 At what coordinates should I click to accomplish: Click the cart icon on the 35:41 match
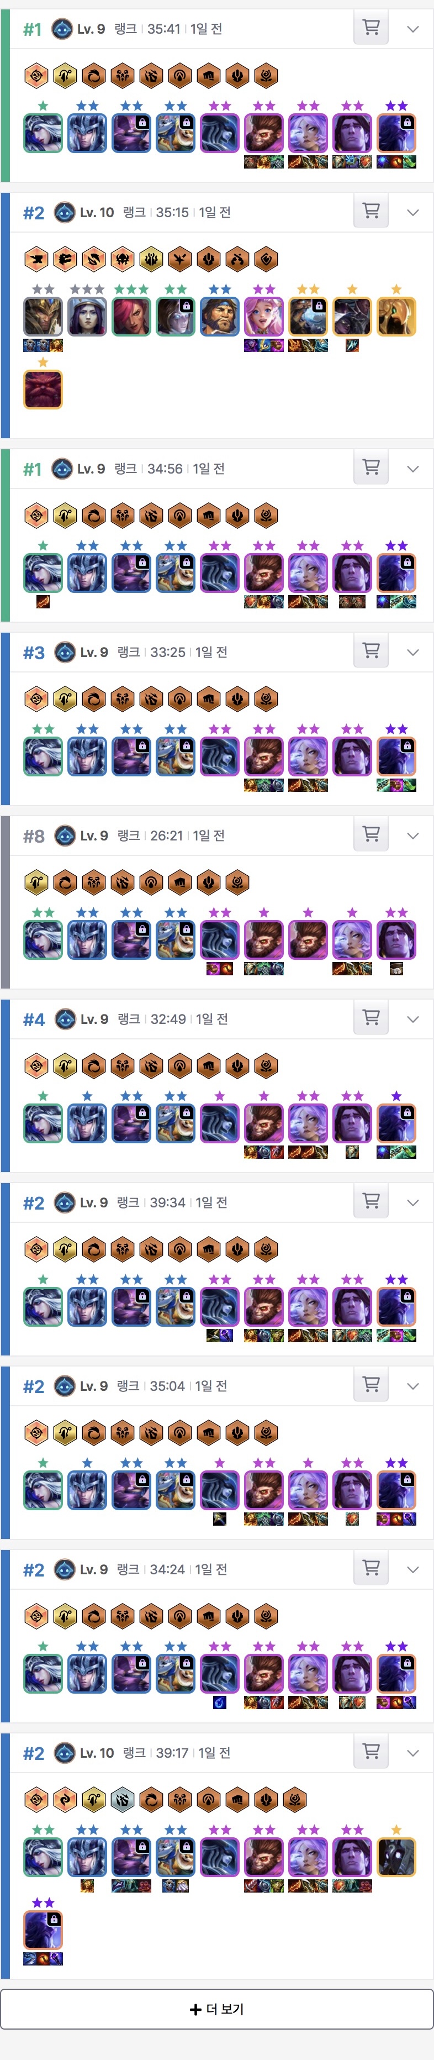pos(371,28)
